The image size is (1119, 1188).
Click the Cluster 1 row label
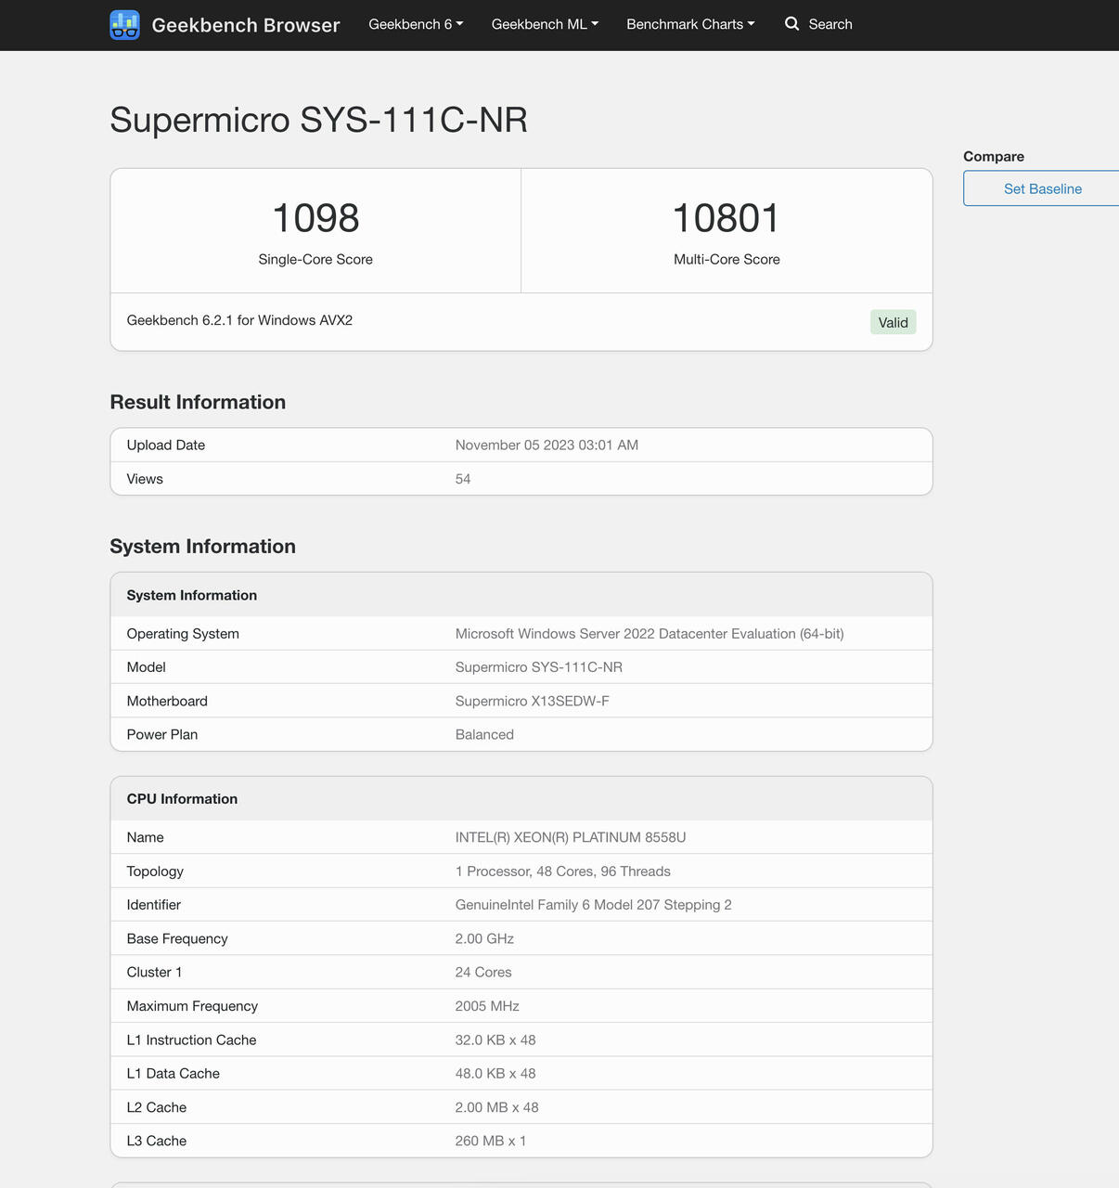tap(154, 973)
